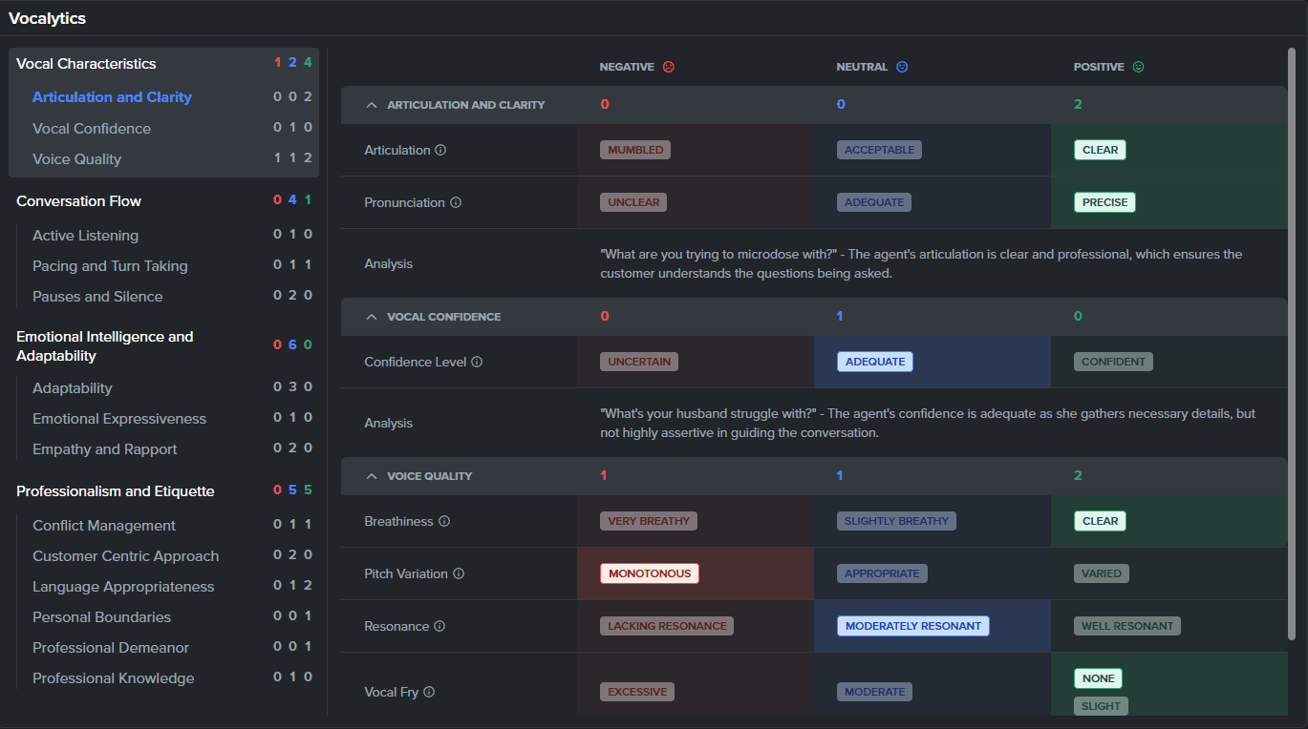Image resolution: width=1308 pixels, height=729 pixels.
Task: Click info icon next to Articulation
Action: (x=440, y=150)
